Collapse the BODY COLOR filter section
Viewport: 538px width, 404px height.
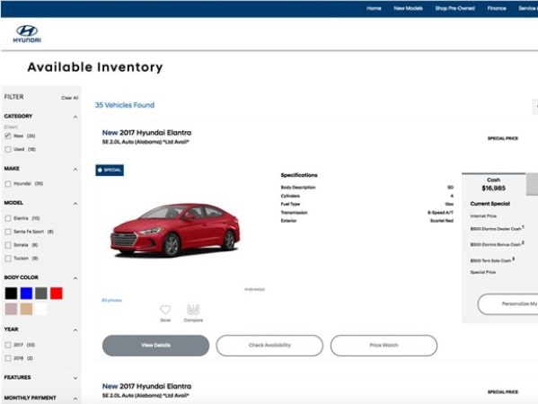pos(75,277)
